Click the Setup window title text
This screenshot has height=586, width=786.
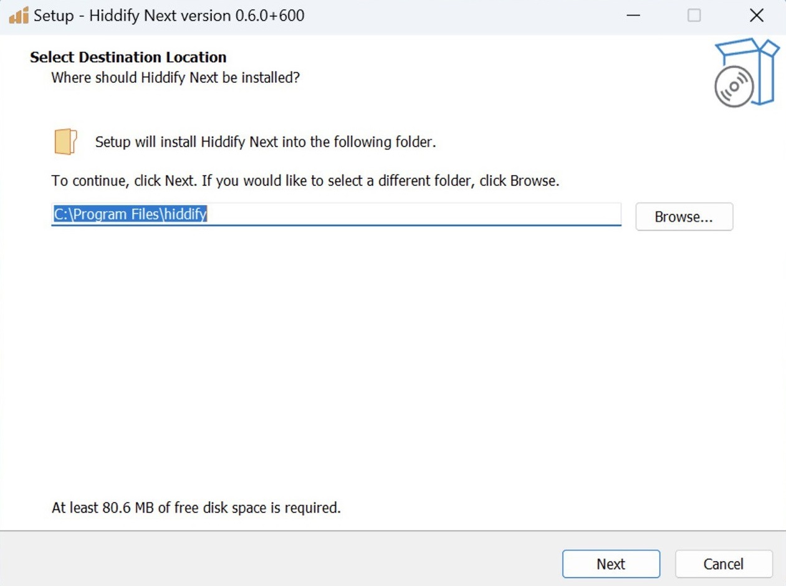tap(169, 16)
